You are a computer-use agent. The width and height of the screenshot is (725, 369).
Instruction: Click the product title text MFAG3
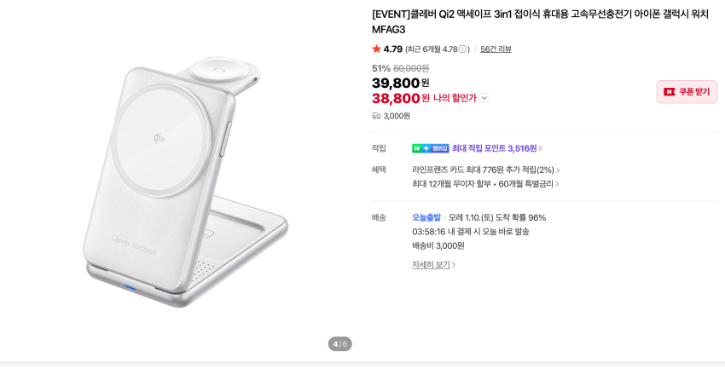(388, 30)
